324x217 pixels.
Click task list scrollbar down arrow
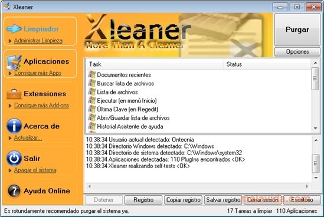click(315, 128)
